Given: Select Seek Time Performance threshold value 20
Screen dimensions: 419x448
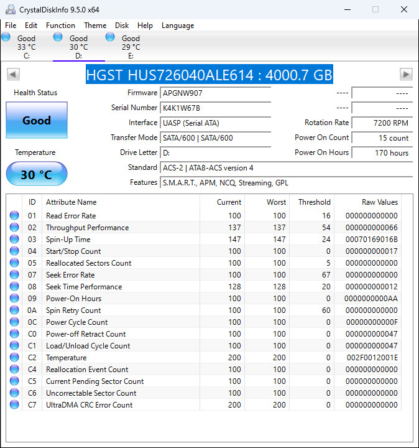Looking at the screenshot, I should pos(326,287).
